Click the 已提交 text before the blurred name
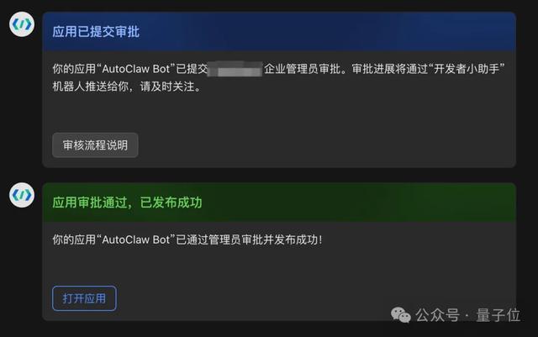Screen dimensions: 538x337 192,69
